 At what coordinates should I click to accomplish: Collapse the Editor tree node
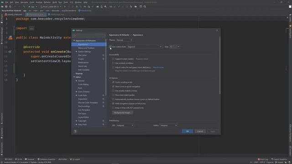[x=74, y=77]
